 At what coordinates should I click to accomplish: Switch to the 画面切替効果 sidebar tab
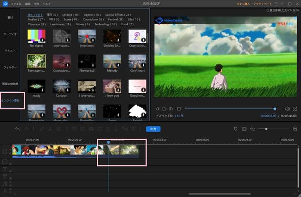pyautogui.click(x=10, y=84)
